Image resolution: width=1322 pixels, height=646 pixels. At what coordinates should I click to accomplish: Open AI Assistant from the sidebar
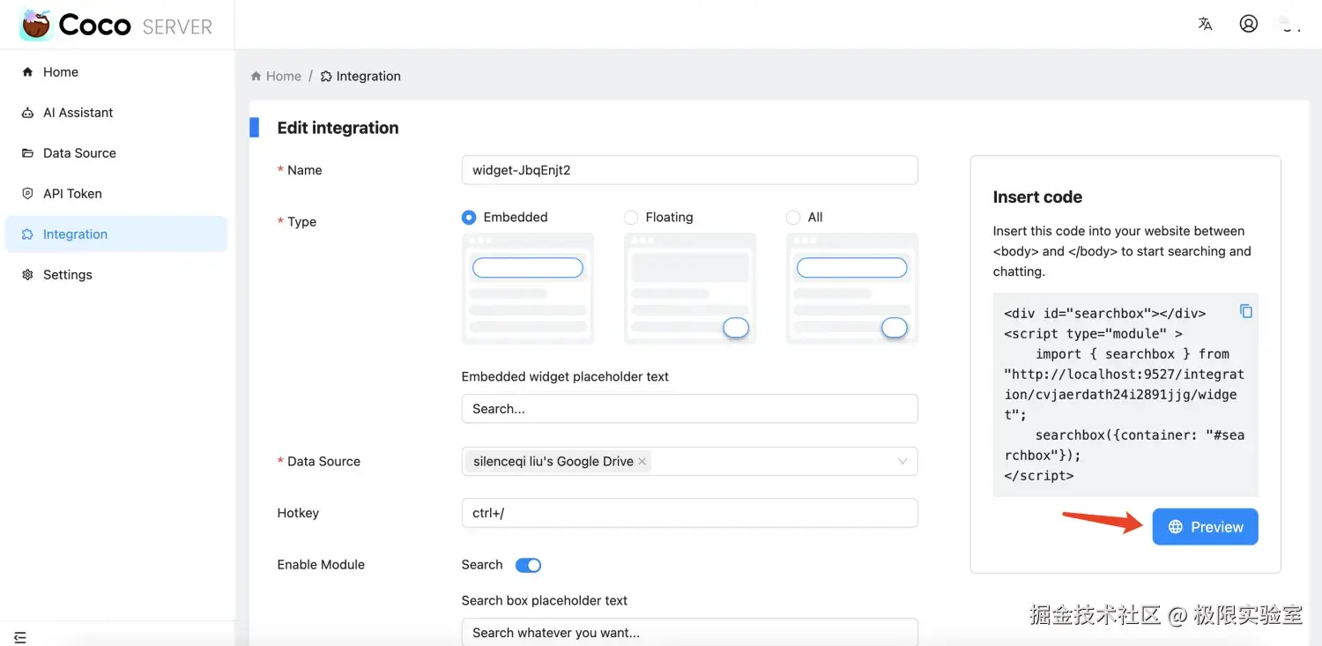tap(78, 113)
